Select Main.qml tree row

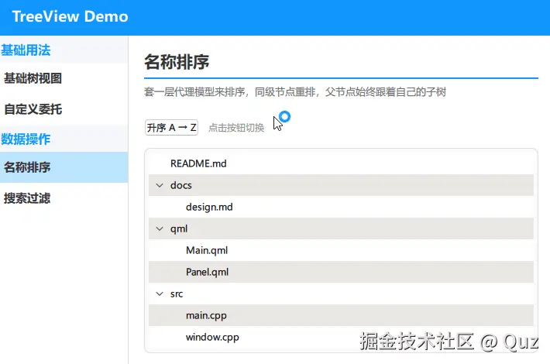click(341, 250)
